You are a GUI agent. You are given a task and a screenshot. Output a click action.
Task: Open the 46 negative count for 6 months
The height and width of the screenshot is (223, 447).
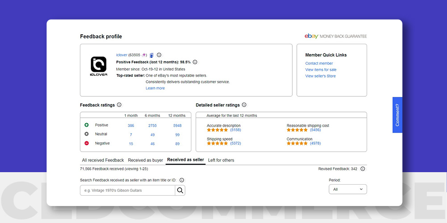point(152,144)
